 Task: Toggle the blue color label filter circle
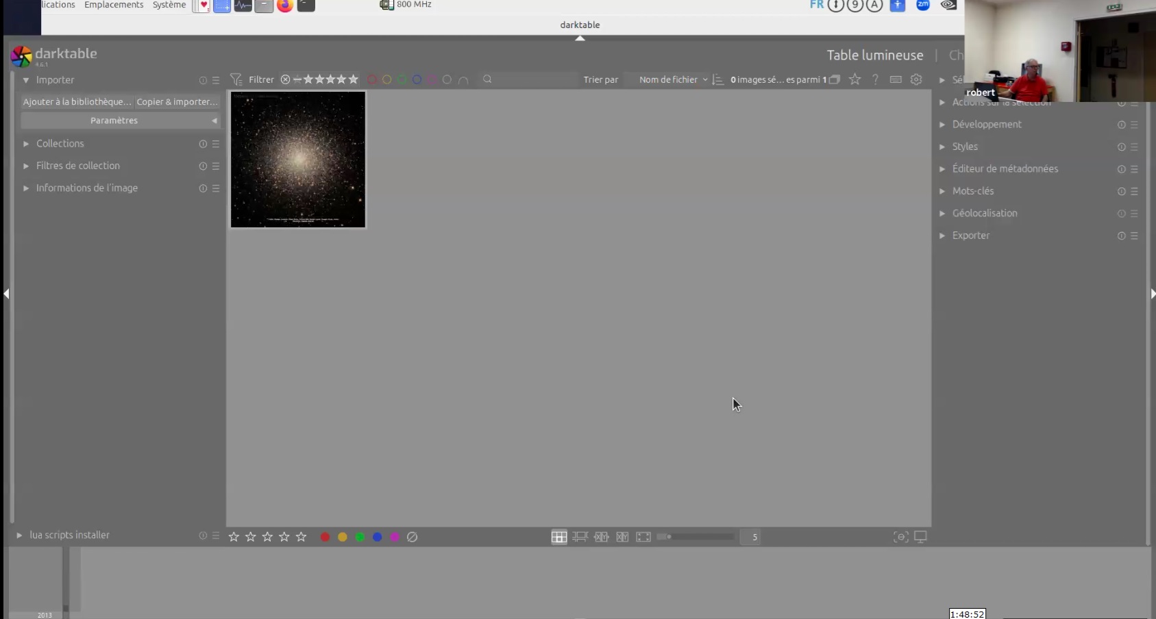[417, 79]
